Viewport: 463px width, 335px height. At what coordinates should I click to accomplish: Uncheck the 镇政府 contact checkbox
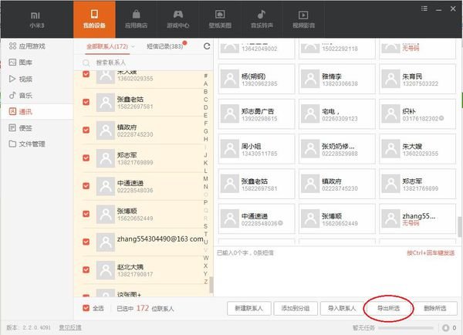[x=86, y=130]
